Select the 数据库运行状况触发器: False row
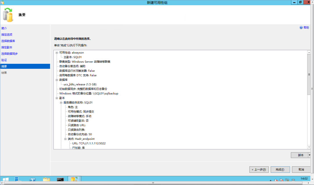Viewport: 314px width, 185px height. (x=77, y=71)
